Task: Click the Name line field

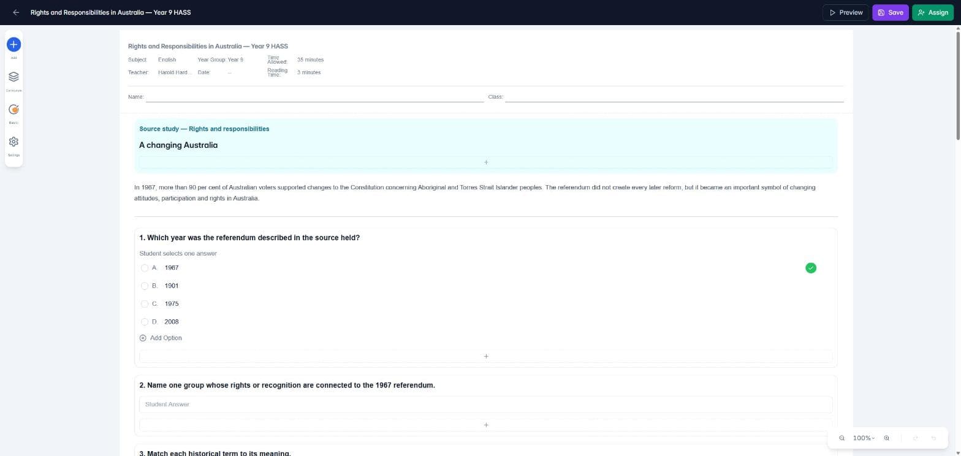Action: [x=315, y=97]
